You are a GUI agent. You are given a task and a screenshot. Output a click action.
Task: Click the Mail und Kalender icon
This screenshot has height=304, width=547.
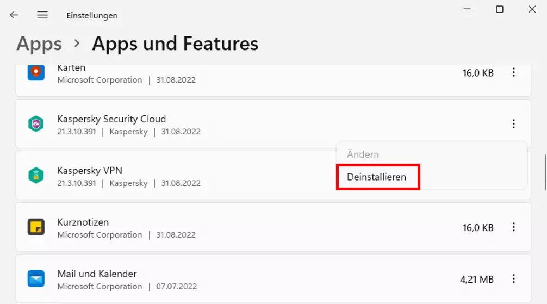click(x=36, y=278)
